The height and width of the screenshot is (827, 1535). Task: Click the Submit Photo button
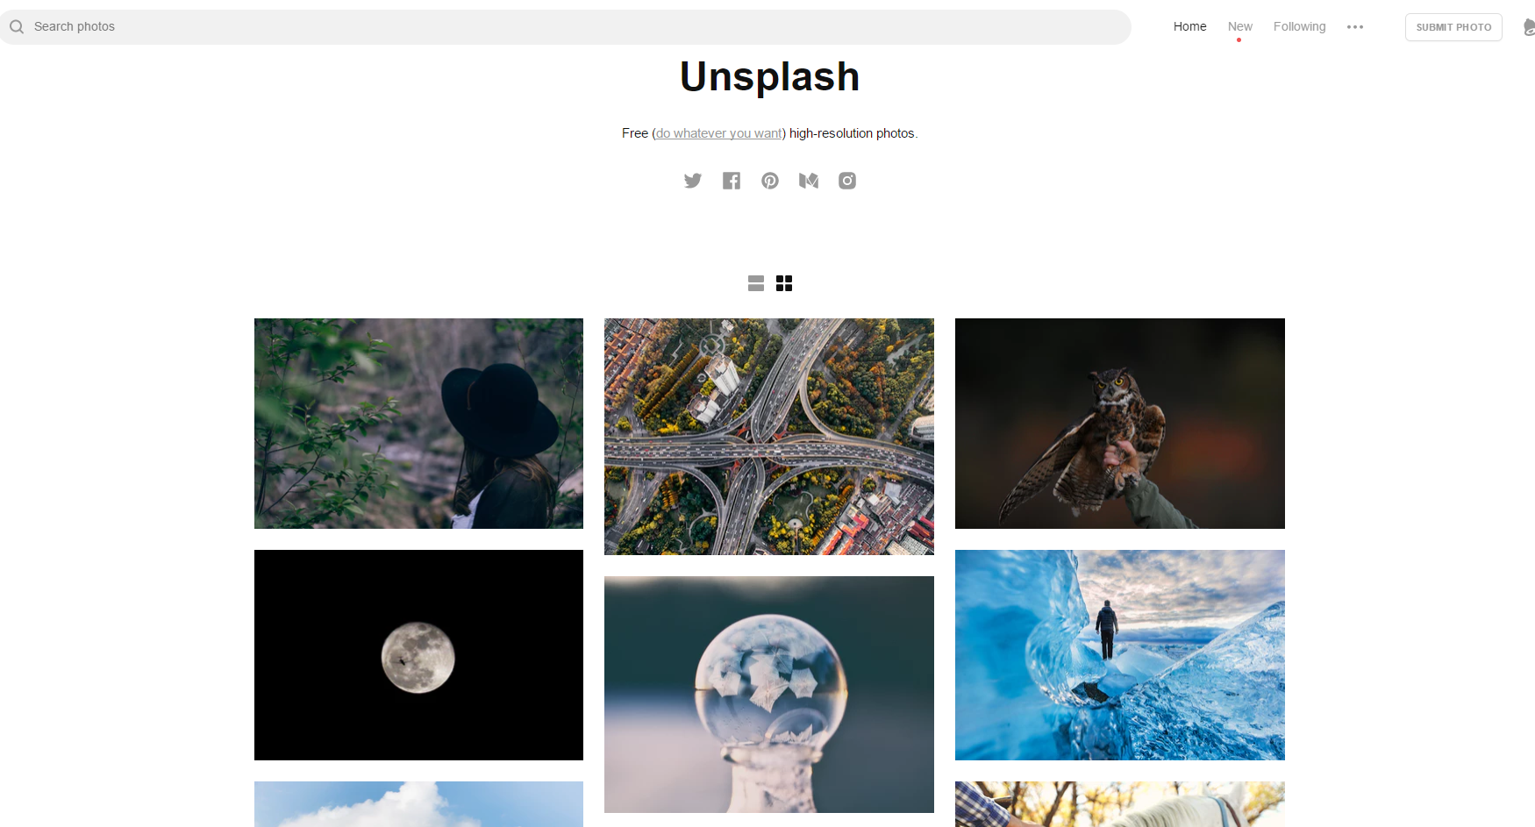tap(1453, 27)
